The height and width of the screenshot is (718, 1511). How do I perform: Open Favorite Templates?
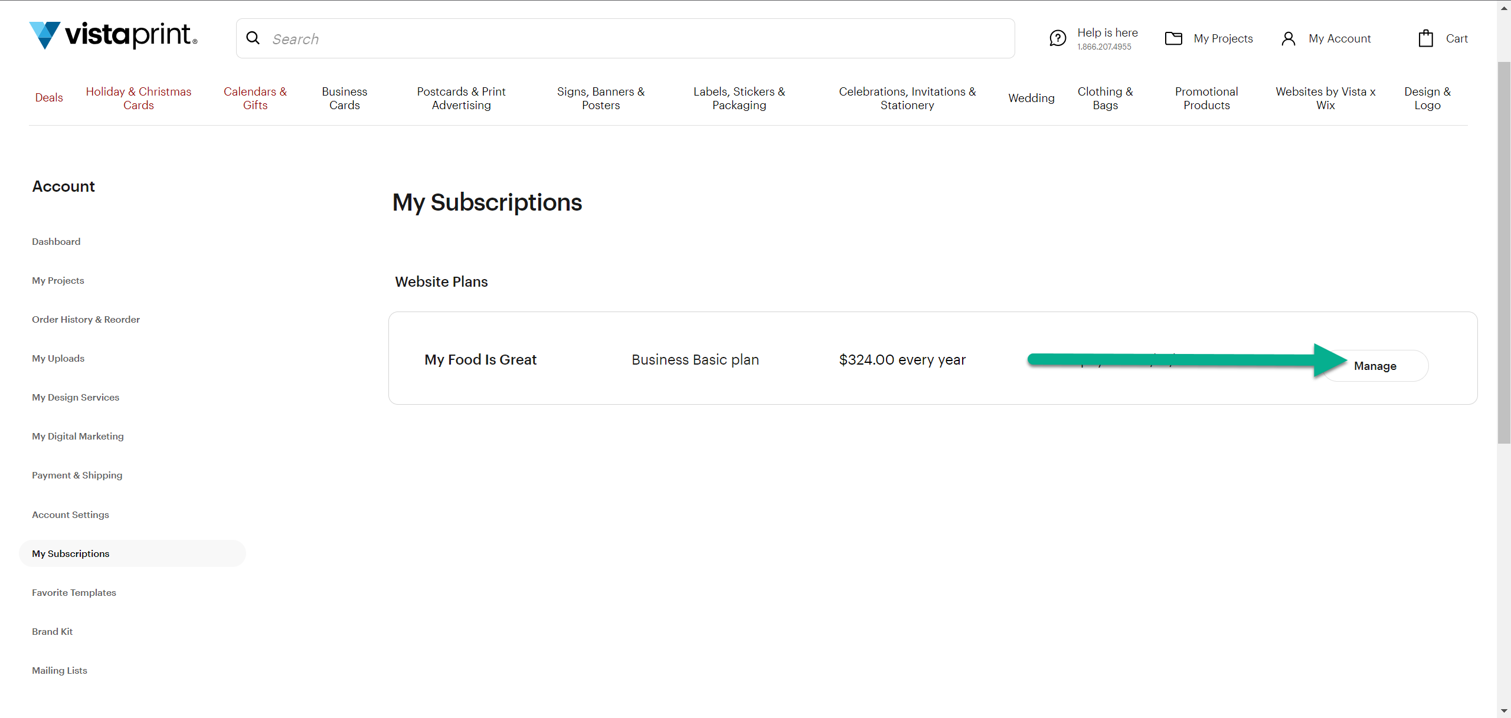[x=74, y=592]
